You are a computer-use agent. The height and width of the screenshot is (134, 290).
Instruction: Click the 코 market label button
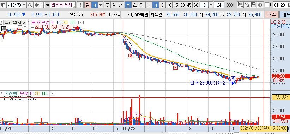47,5
